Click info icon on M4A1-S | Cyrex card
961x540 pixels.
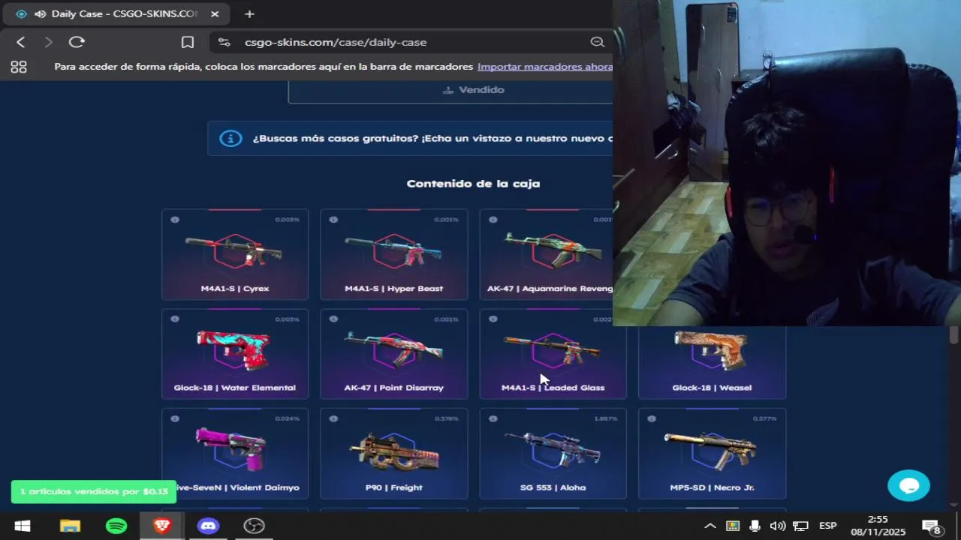175,220
